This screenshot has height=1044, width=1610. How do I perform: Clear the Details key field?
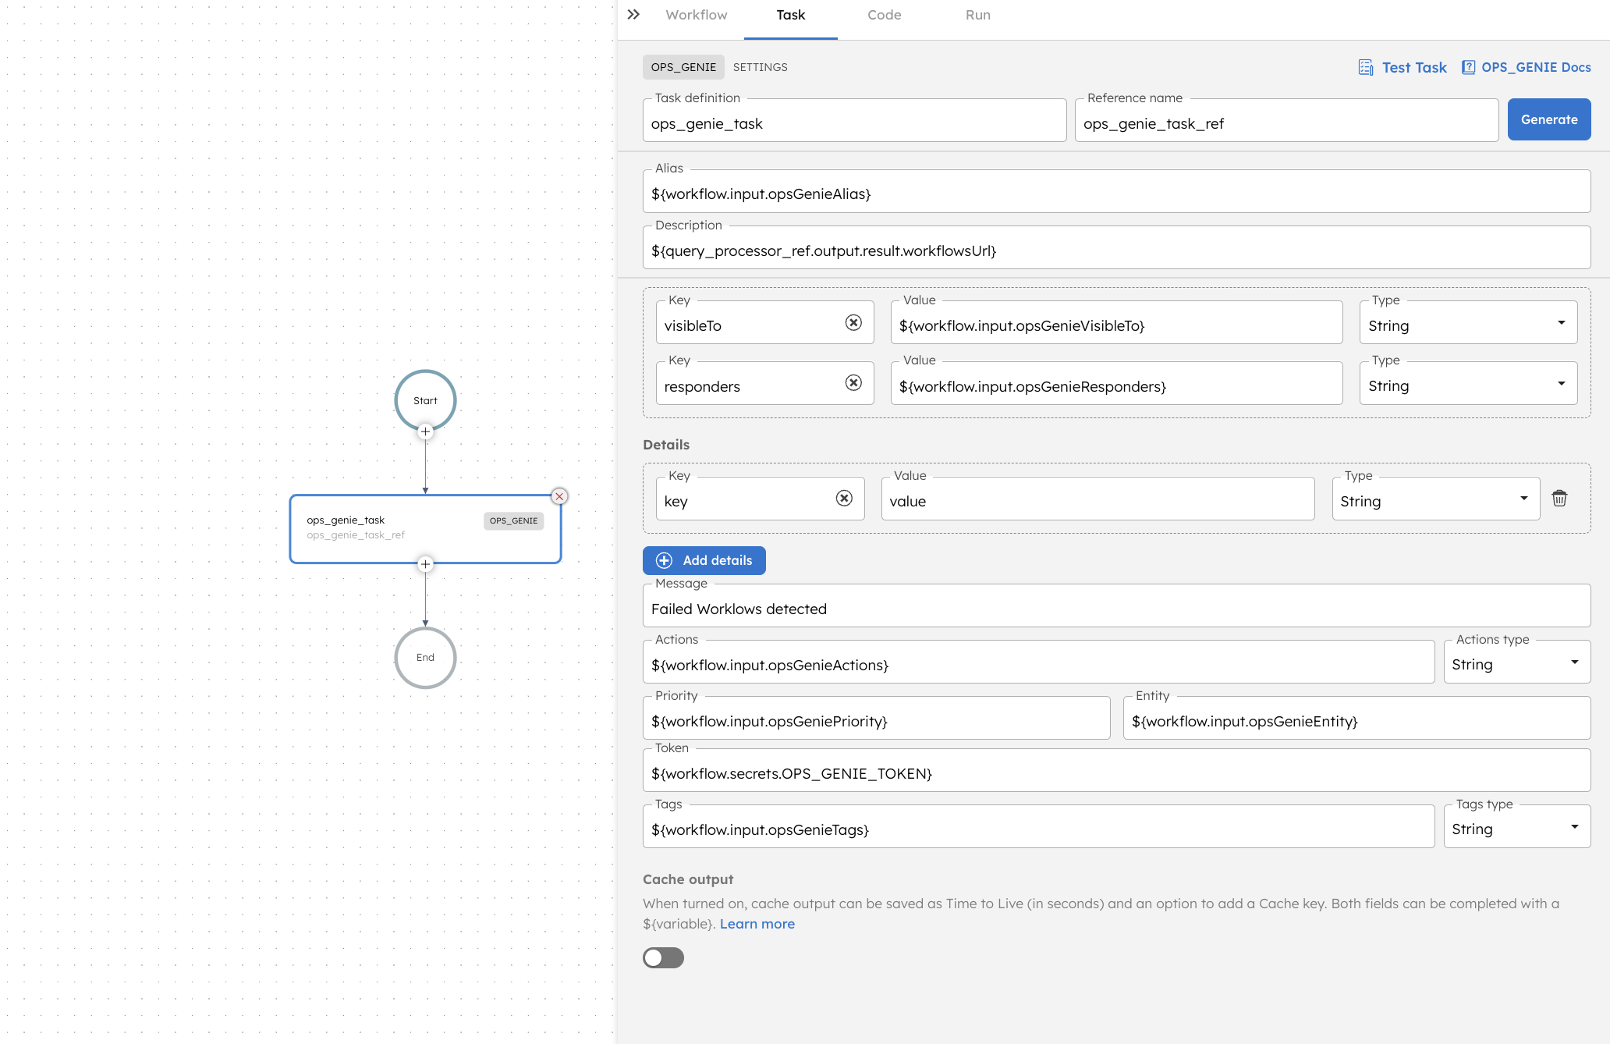pos(844,498)
